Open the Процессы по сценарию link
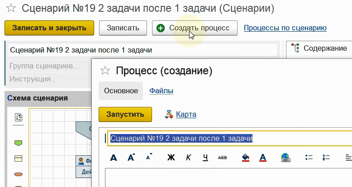 [285, 28]
